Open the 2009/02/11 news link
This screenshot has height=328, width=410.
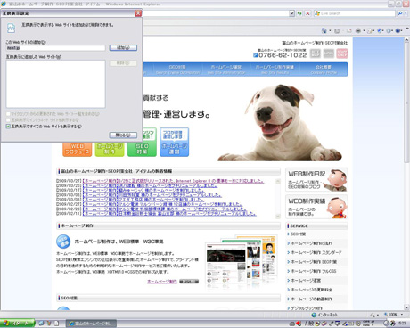coord(169,214)
